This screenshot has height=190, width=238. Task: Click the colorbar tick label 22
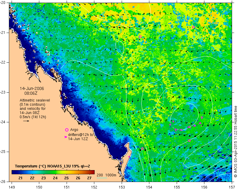(x=32, y=178)
